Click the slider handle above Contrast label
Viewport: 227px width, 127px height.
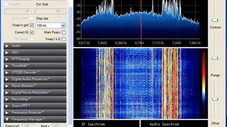(215, 20)
